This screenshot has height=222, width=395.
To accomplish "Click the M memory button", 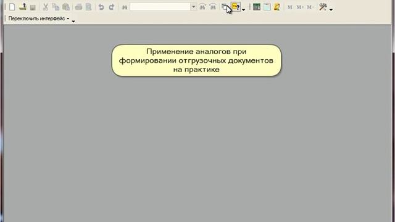I will tap(289, 7).
